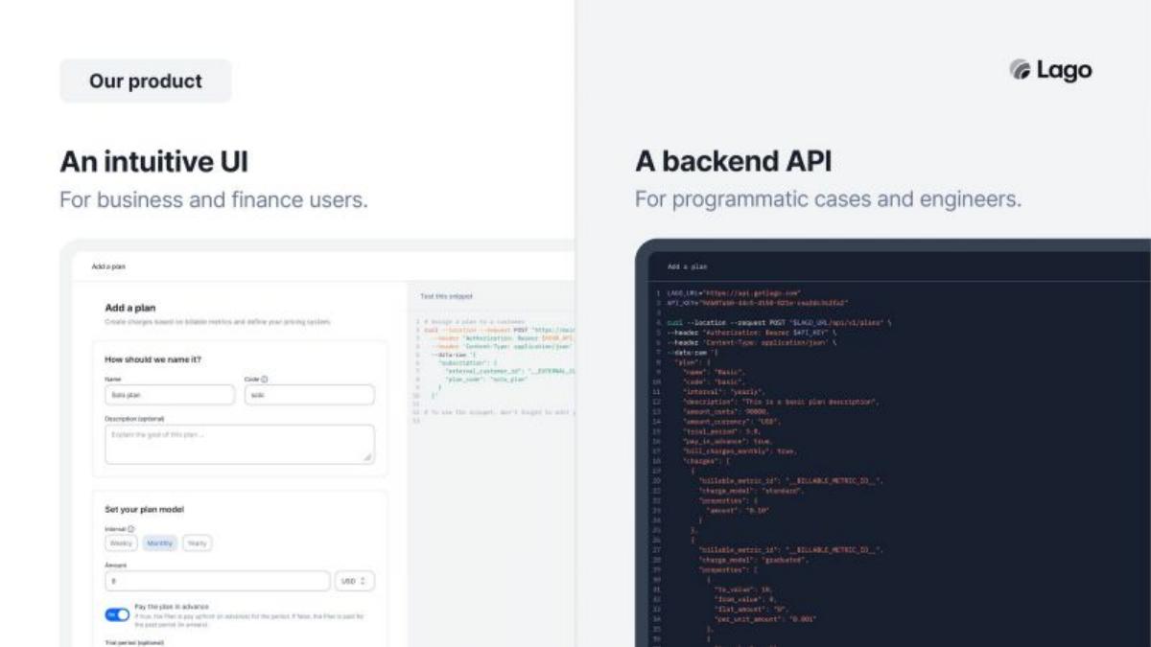Click the Our product label button
The width and height of the screenshot is (1151, 647).
pos(146,81)
